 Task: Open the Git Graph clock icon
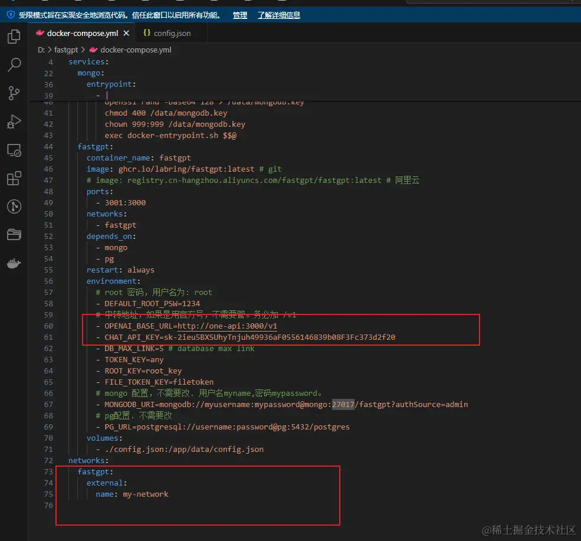pos(14,206)
